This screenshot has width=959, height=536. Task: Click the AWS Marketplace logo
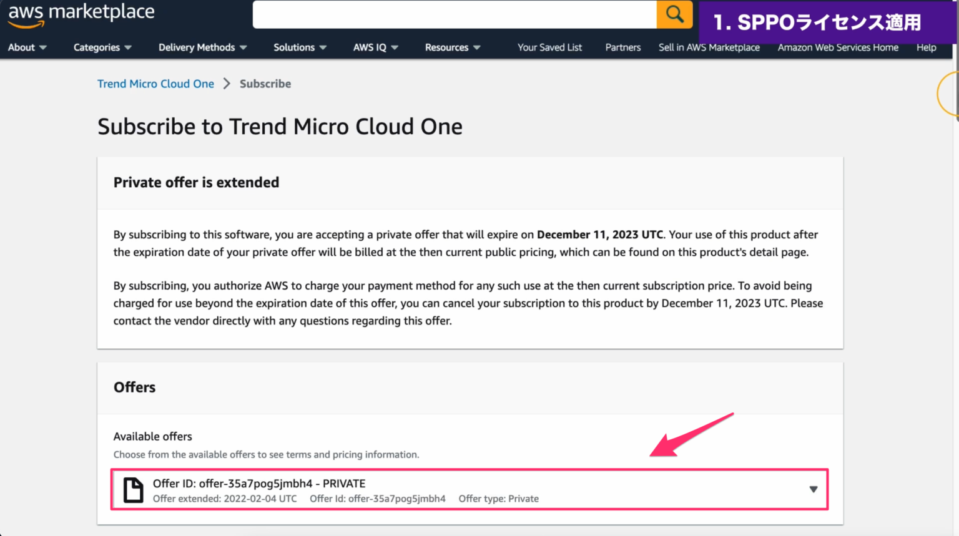point(80,13)
